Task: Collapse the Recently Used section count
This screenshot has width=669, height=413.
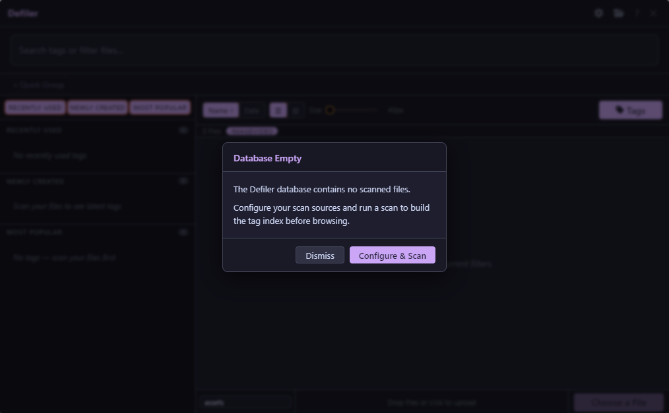Action: (183, 130)
